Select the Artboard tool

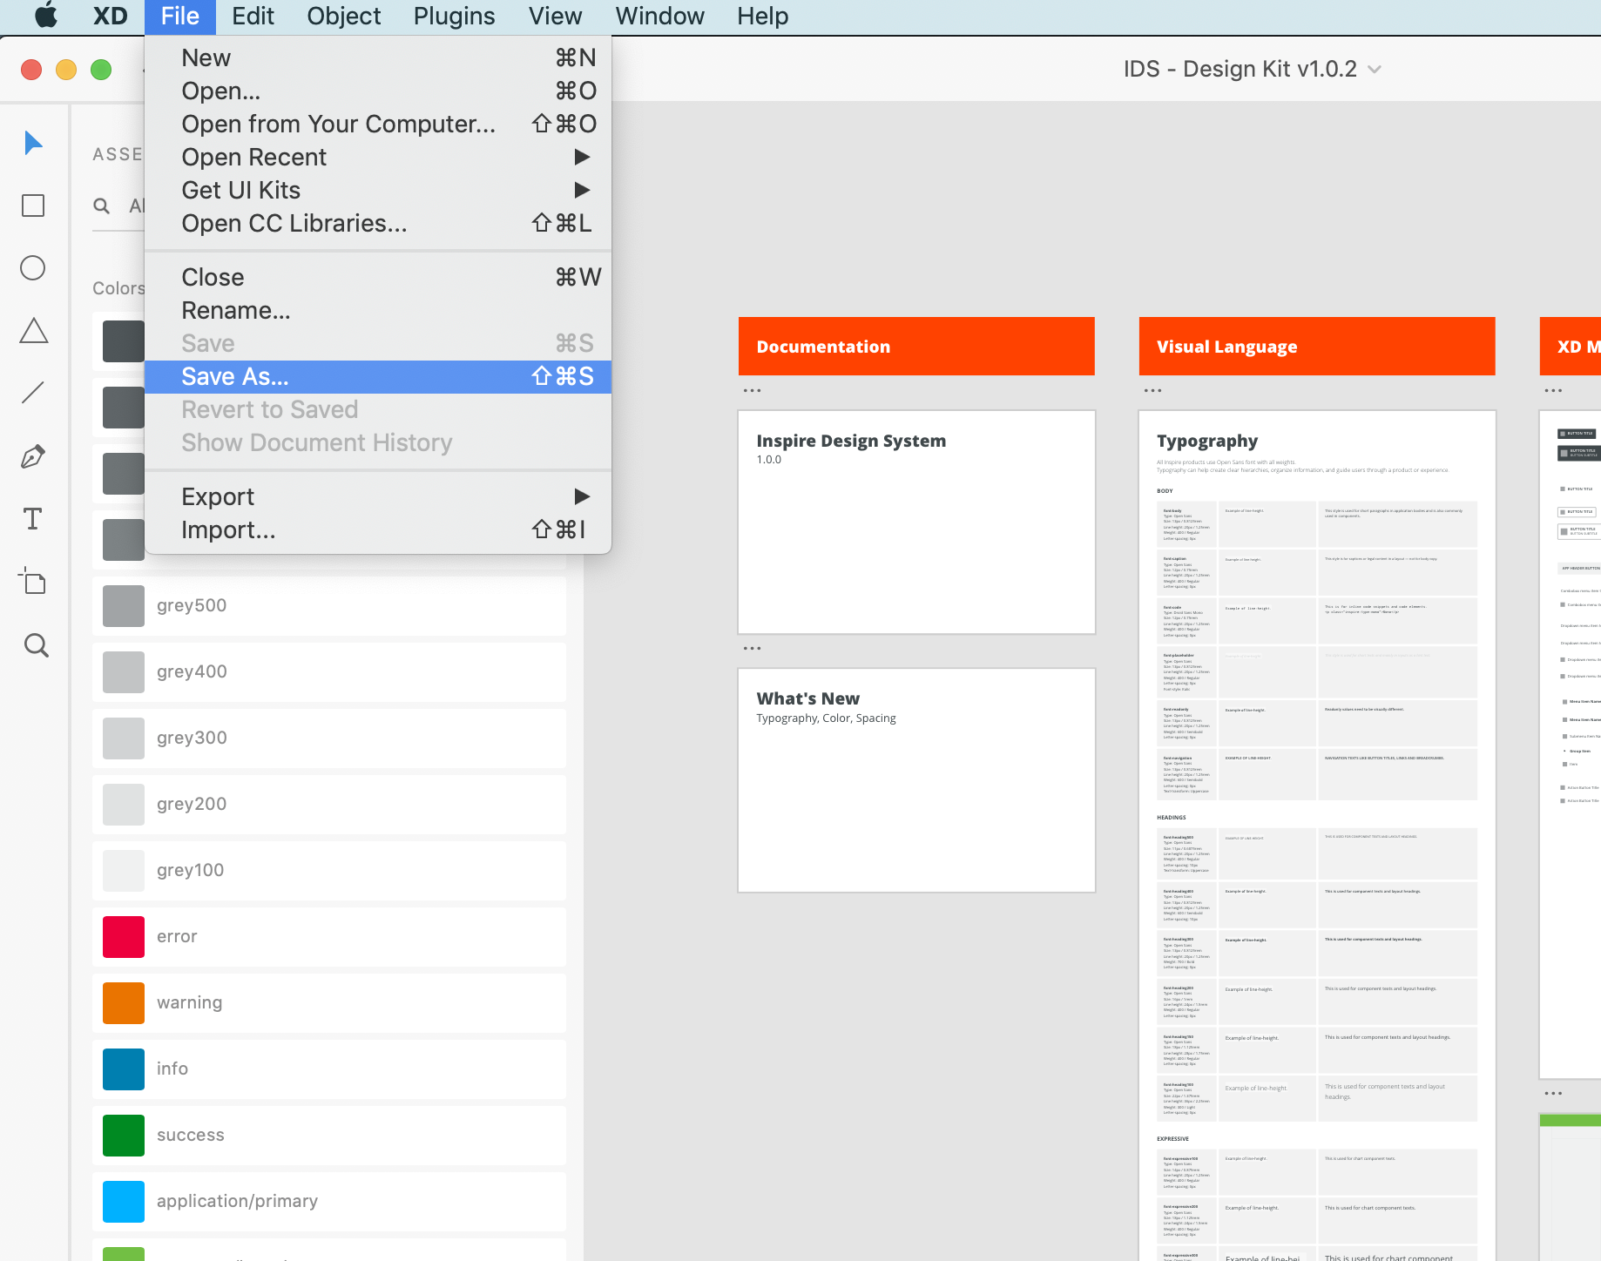pos(33,582)
